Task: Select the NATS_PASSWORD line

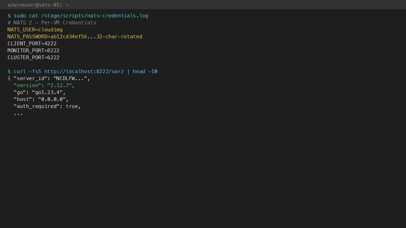Action: pyautogui.click(x=75, y=37)
